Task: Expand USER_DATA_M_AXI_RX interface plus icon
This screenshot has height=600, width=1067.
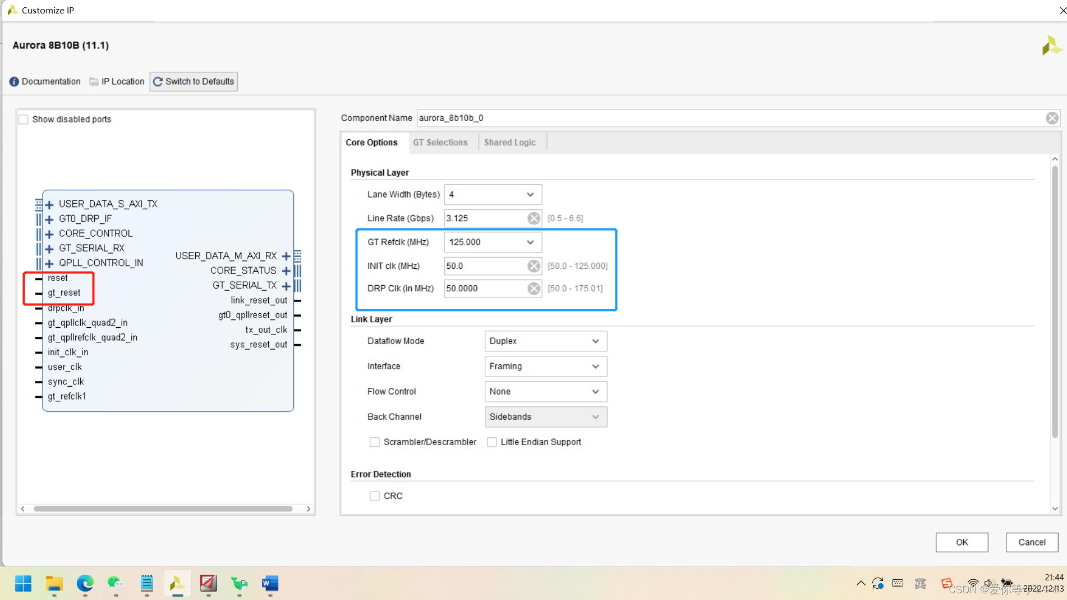Action: coord(286,256)
